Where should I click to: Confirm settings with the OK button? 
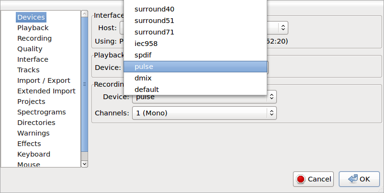[x=359, y=179]
